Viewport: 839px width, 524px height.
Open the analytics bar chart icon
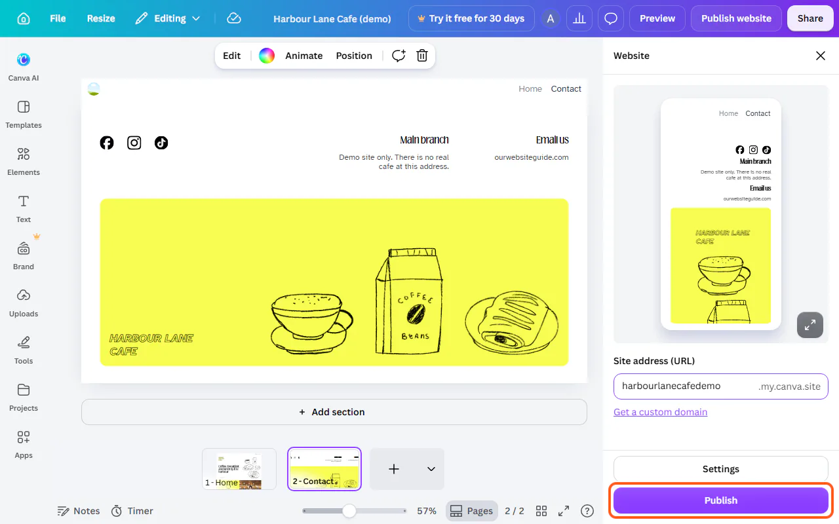tap(579, 18)
